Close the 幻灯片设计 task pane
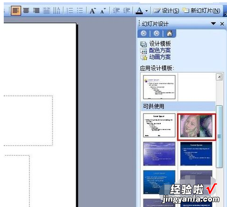The height and width of the screenshot is (207, 227). [x=222, y=24]
